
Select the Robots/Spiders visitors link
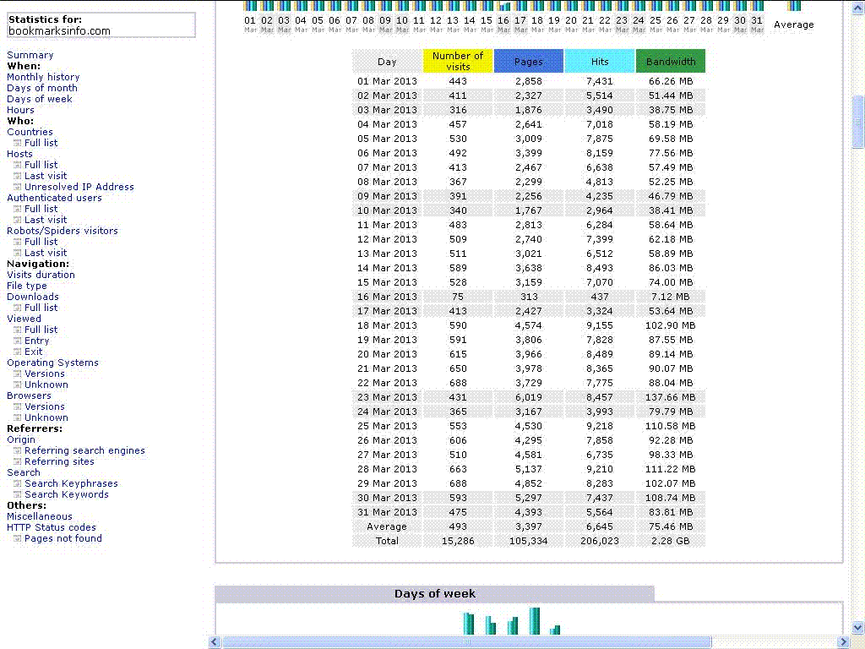[63, 231]
